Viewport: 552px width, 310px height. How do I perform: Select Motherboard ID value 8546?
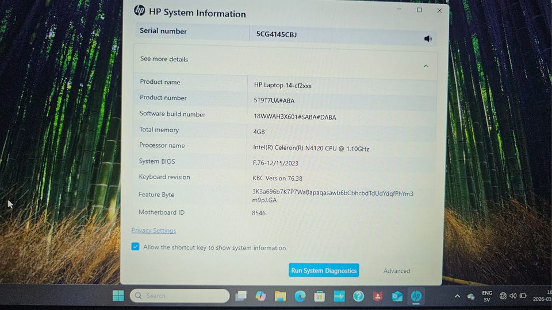[258, 213]
